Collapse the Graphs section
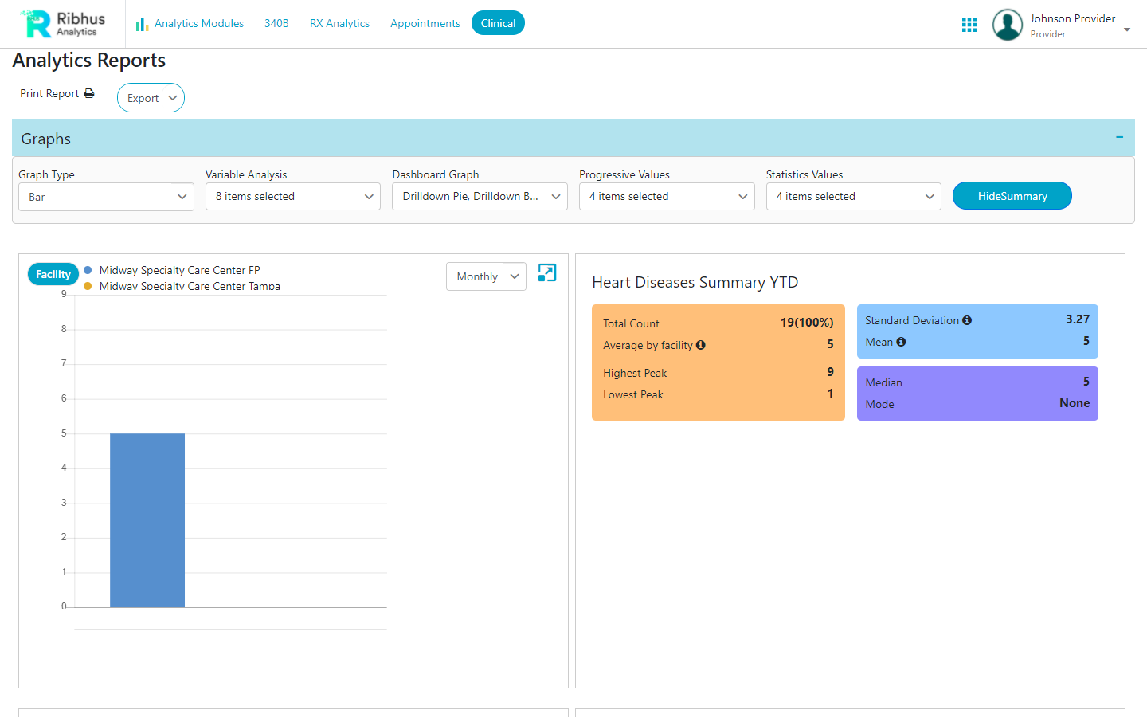 tap(1118, 137)
